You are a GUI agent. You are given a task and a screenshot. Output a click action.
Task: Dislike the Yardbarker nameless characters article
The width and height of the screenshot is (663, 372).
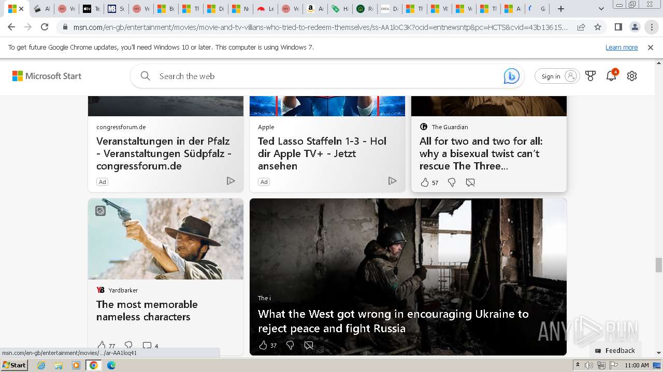128,345
